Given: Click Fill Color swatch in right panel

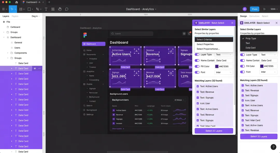Looking at the screenshot, I should point(262,66).
